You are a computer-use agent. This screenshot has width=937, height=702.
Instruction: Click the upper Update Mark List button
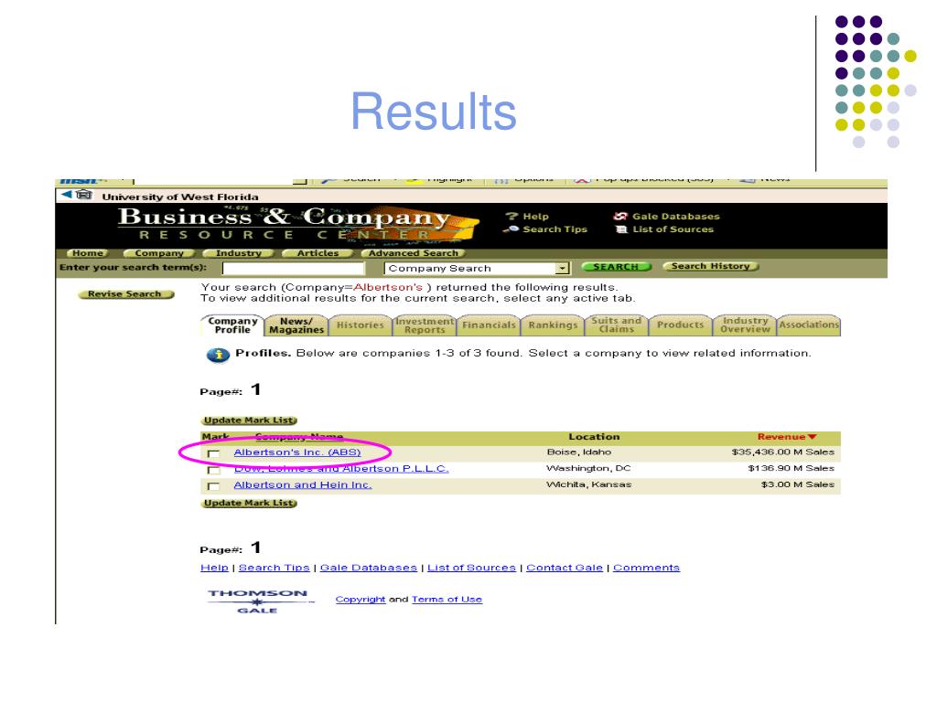pyautogui.click(x=249, y=420)
